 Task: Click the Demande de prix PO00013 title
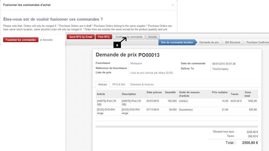(128, 55)
